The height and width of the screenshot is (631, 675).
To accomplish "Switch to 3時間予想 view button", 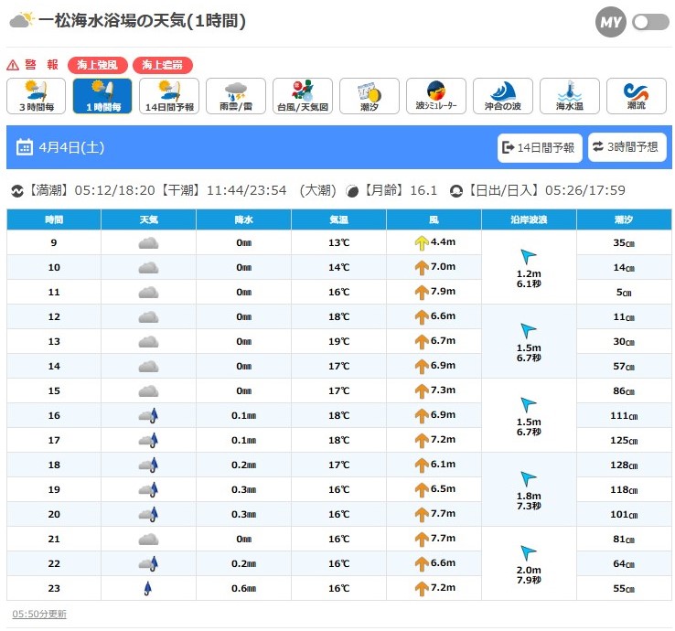I will coord(627,147).
